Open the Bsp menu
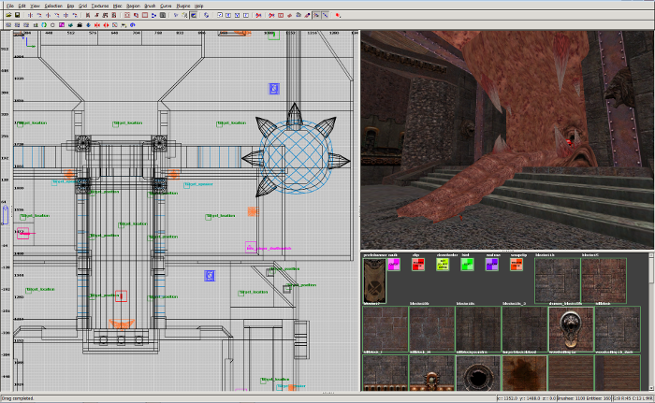The height and width of the screenshot is (403, 655). (x=70, y=6)
